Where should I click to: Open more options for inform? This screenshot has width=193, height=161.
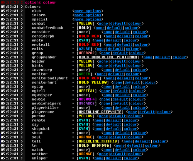(88, 15)
